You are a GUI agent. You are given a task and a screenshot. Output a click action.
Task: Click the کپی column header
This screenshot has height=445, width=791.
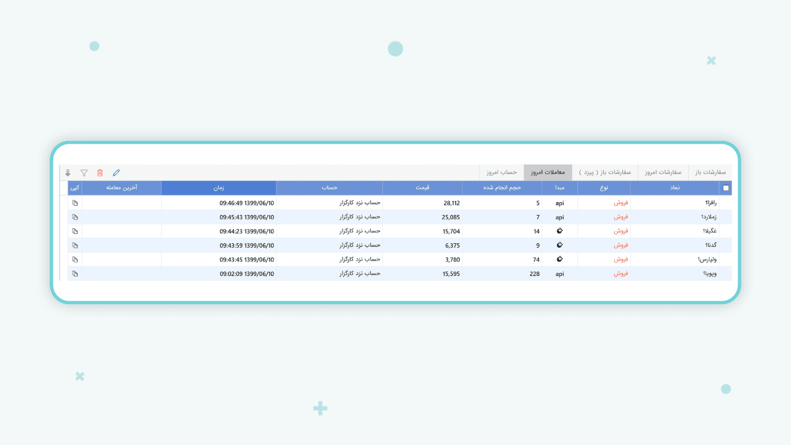pos(75,188)
